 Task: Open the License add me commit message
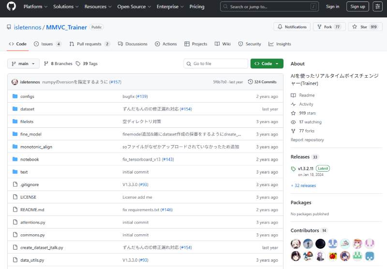(137, 197)
